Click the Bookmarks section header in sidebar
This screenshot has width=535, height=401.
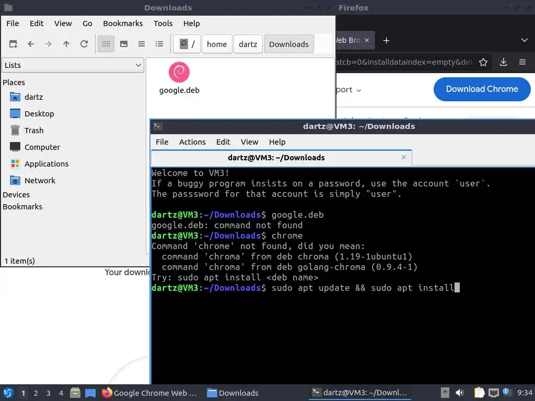coord(22,207)
